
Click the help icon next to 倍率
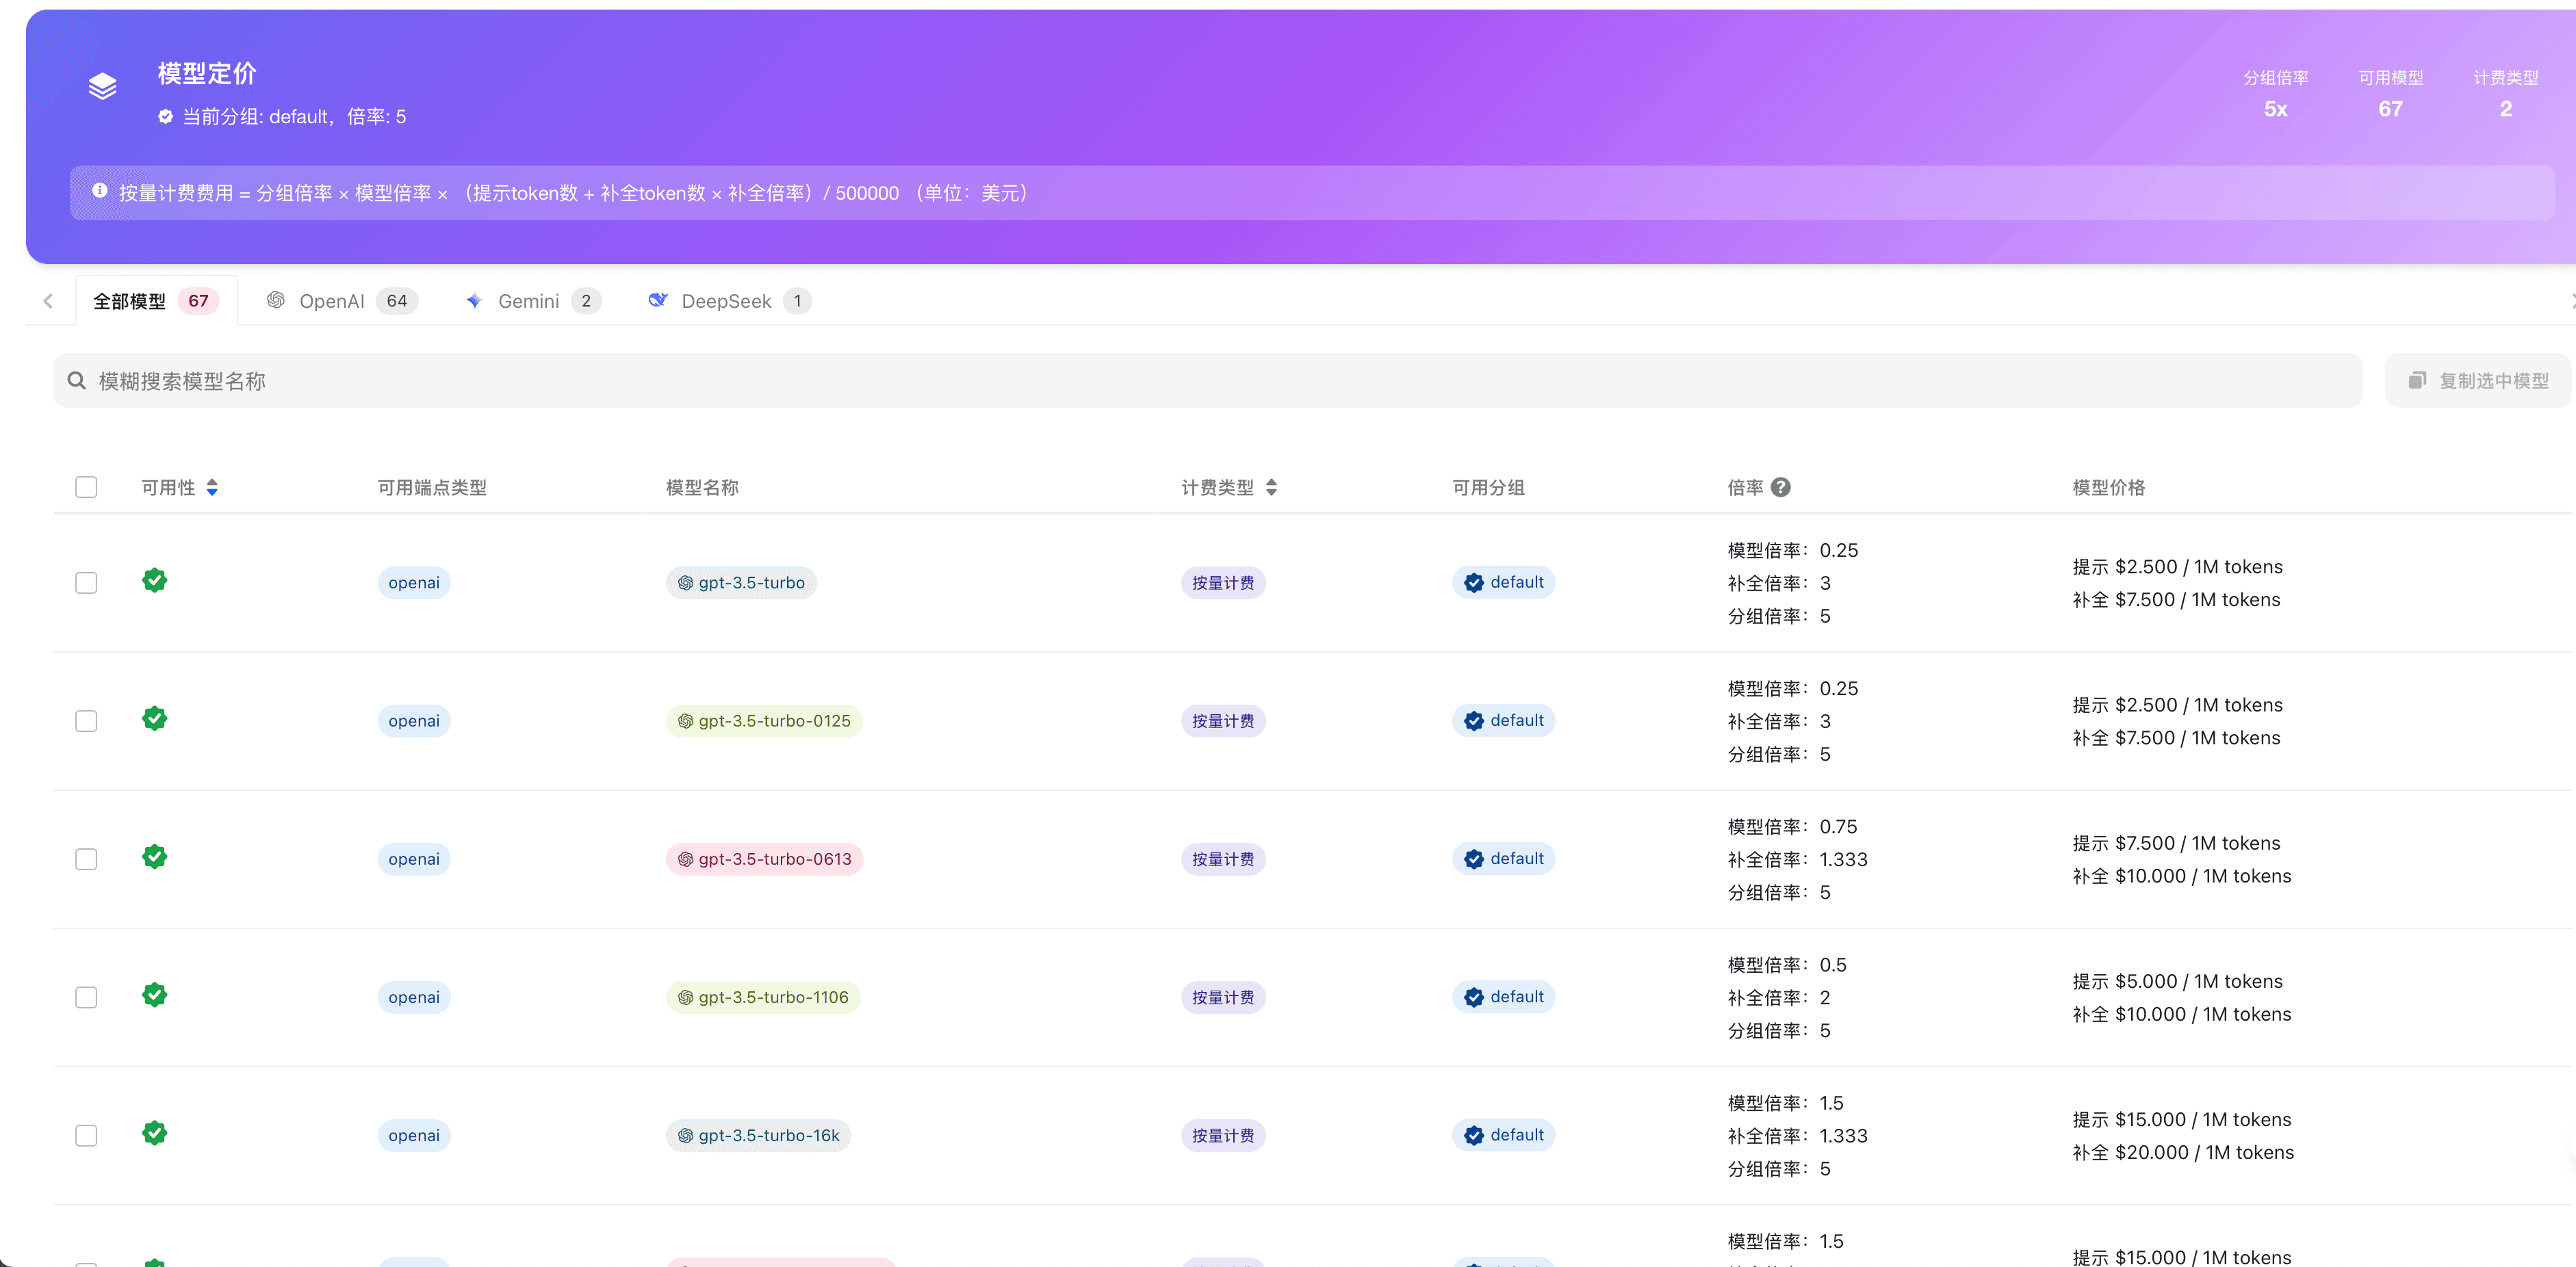1780,487
